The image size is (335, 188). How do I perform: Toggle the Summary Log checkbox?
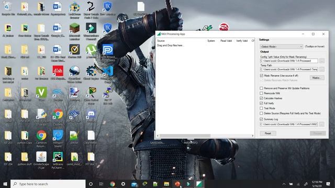tap(261, 119)
